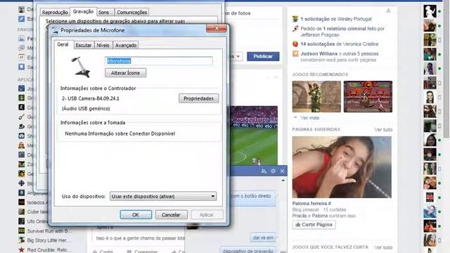Open Paloma ferreira # page link
The image size is (450, 253).
point(311,203)
